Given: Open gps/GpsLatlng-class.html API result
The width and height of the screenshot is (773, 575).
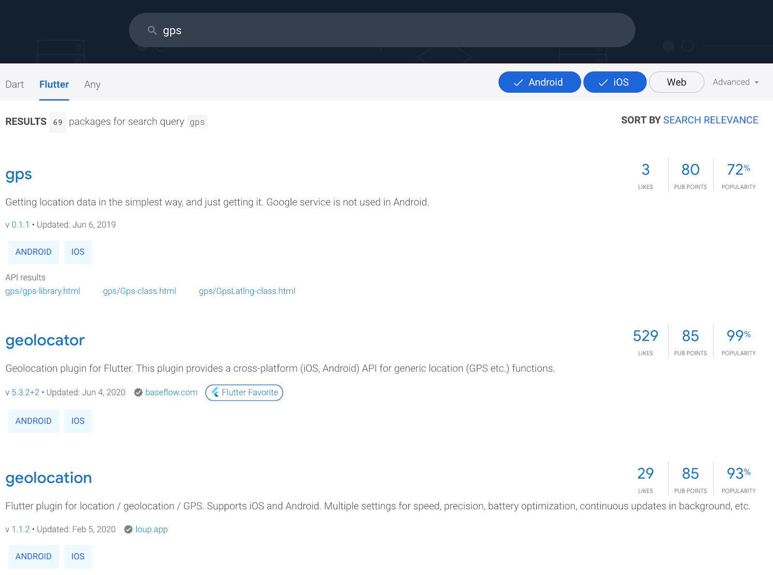Looking at the screenshot, I should pos(247,291).
